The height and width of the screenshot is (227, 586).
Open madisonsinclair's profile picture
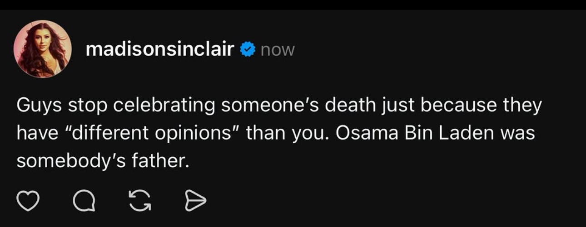click(x=42, y=49)
